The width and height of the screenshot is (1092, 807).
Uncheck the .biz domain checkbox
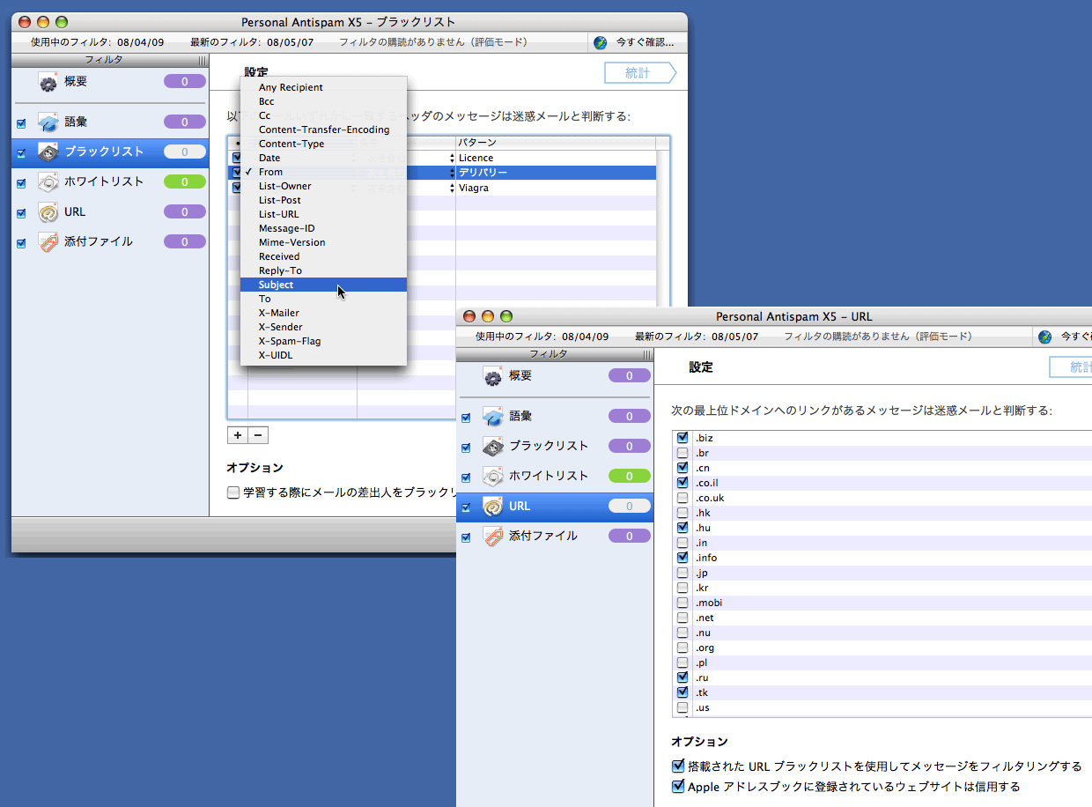(682, 438)
